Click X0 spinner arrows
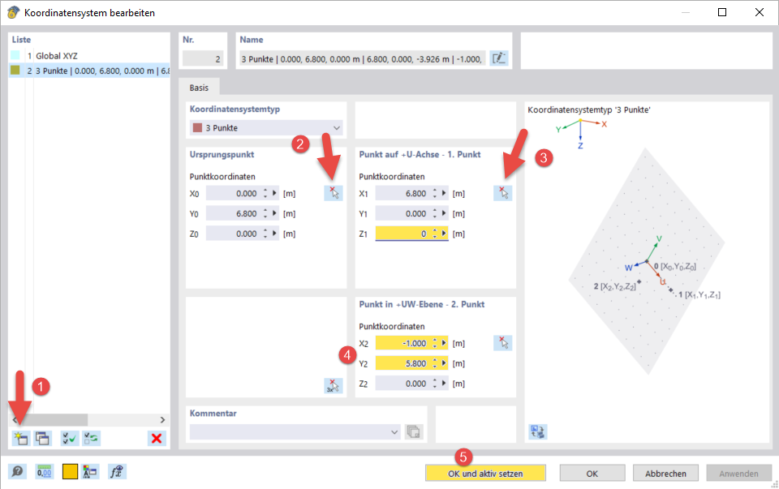The image size is (779, 489). click(x=266, y=193)
